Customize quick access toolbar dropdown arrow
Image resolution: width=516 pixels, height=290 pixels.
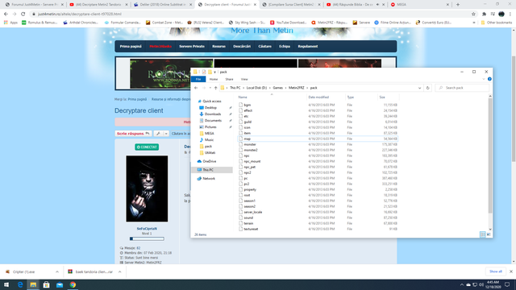coord(215,72)
